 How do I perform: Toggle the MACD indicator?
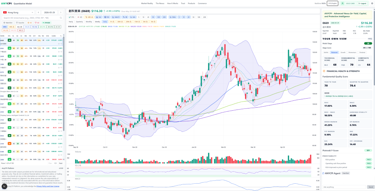[x=116, y=17]
